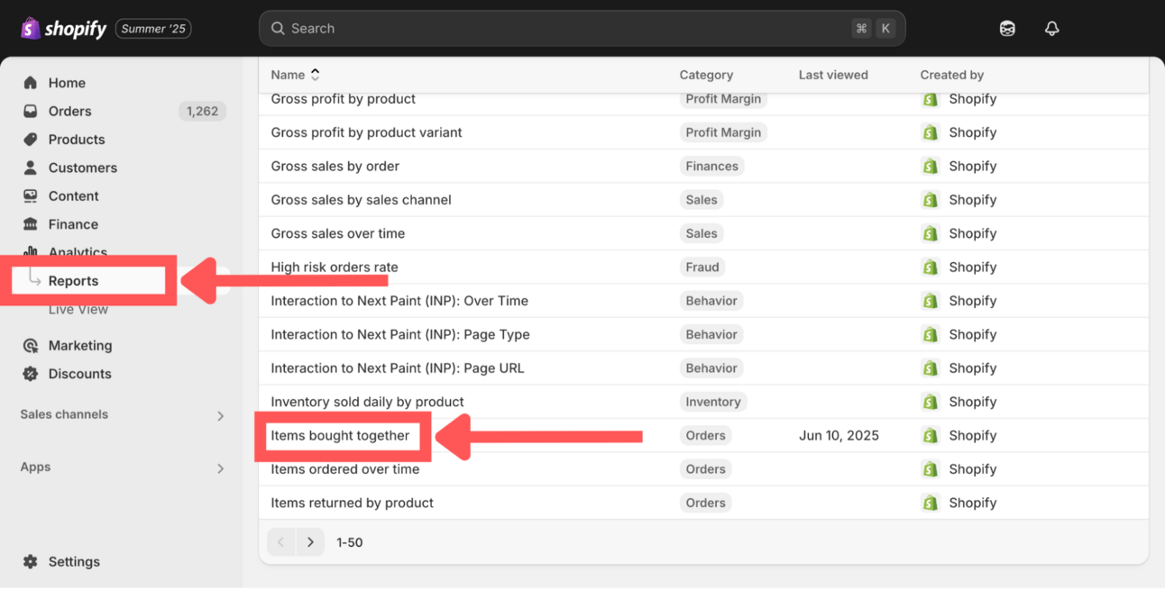Click Fraud category tag
The height and width of the screenshot is (590, 1165).
click(x=702, y=268)
